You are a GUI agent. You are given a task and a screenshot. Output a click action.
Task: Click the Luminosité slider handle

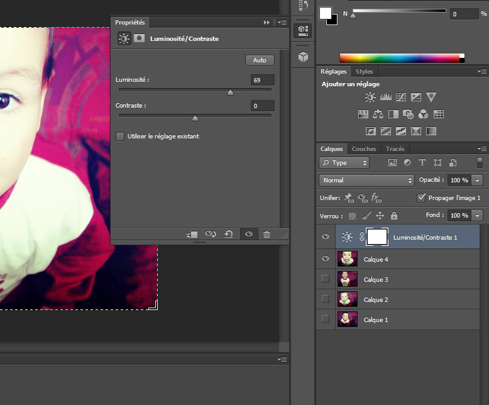click(x=230, y=92)
